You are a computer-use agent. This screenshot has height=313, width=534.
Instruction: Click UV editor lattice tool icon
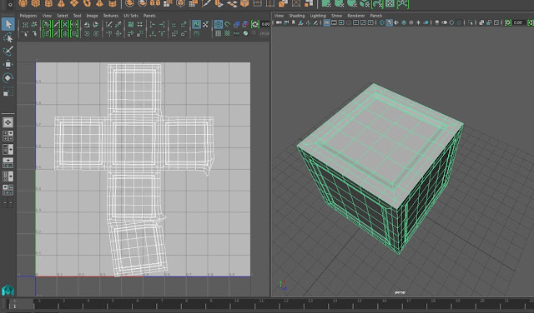point(25,24)
